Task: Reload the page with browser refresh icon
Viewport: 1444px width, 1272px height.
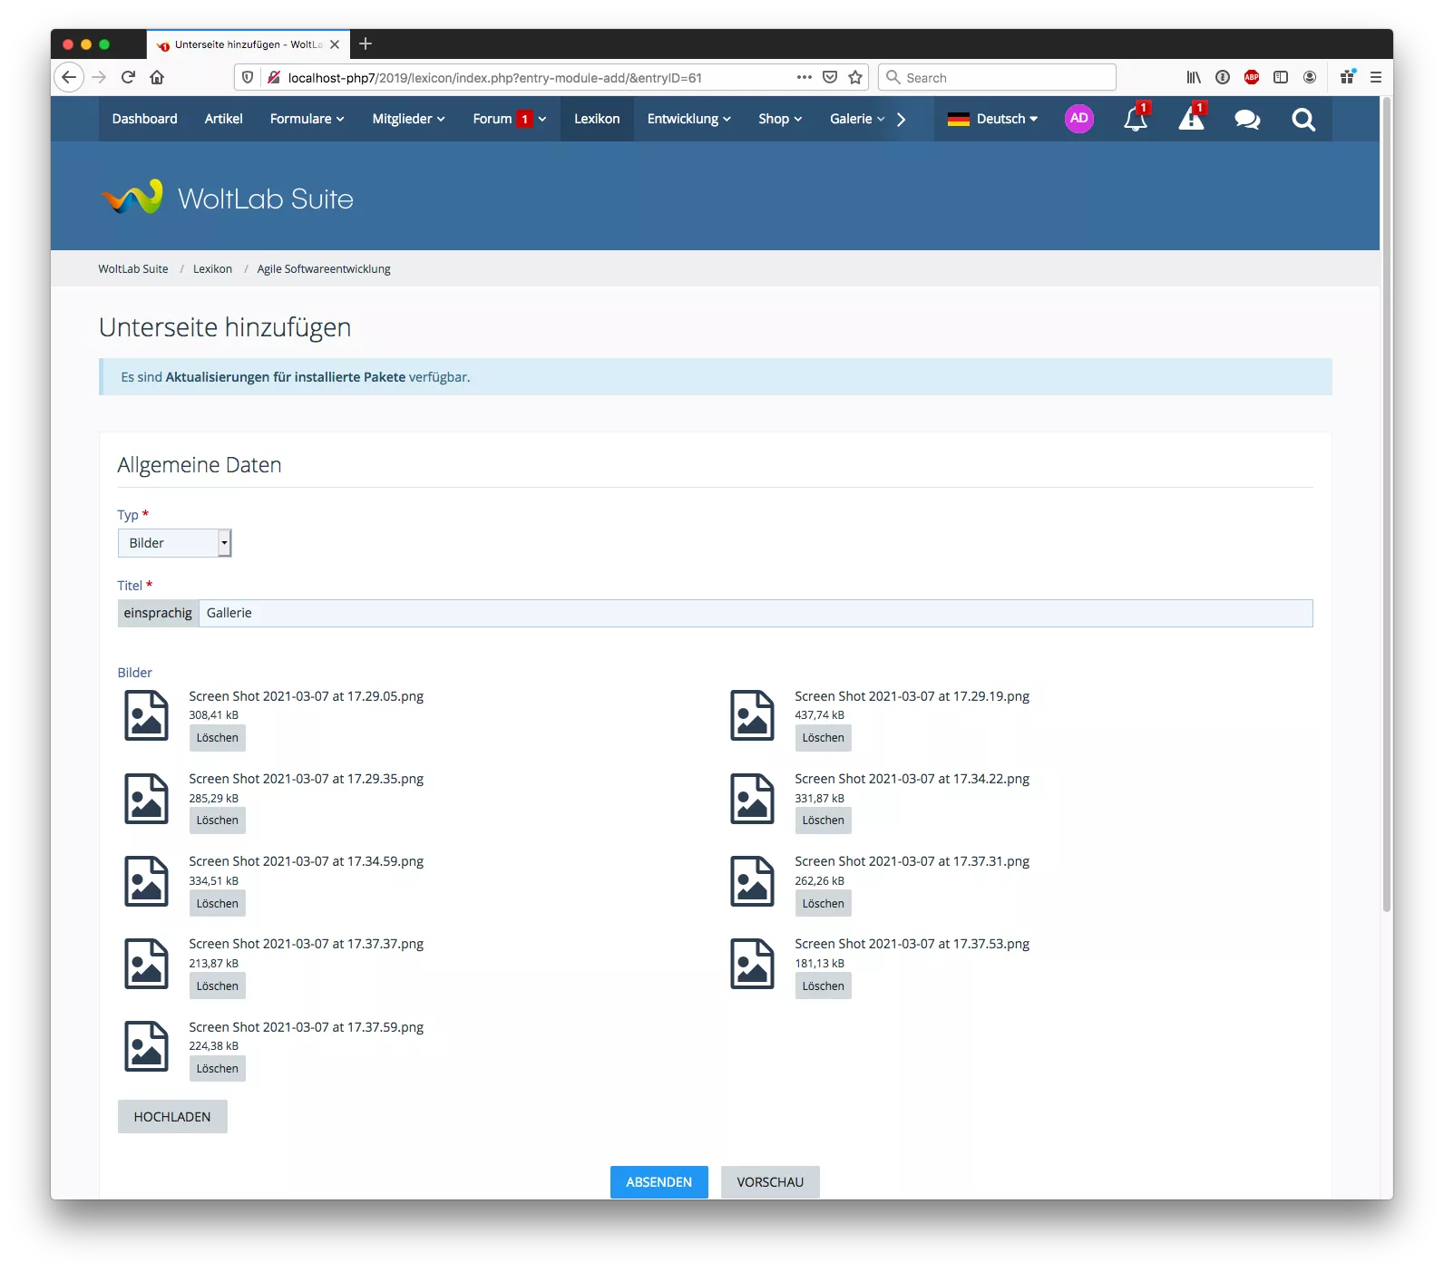Action: 128,77
